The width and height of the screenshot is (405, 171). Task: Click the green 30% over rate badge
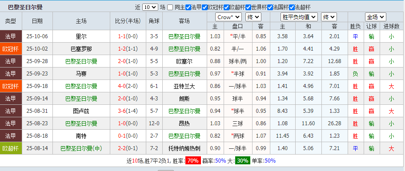pos(243,161)
